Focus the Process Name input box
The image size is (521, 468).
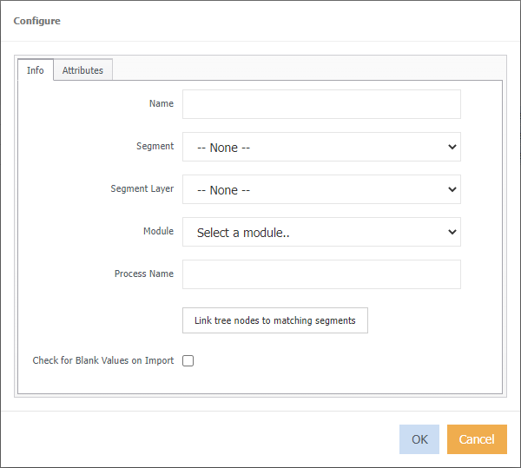(321, 274)
